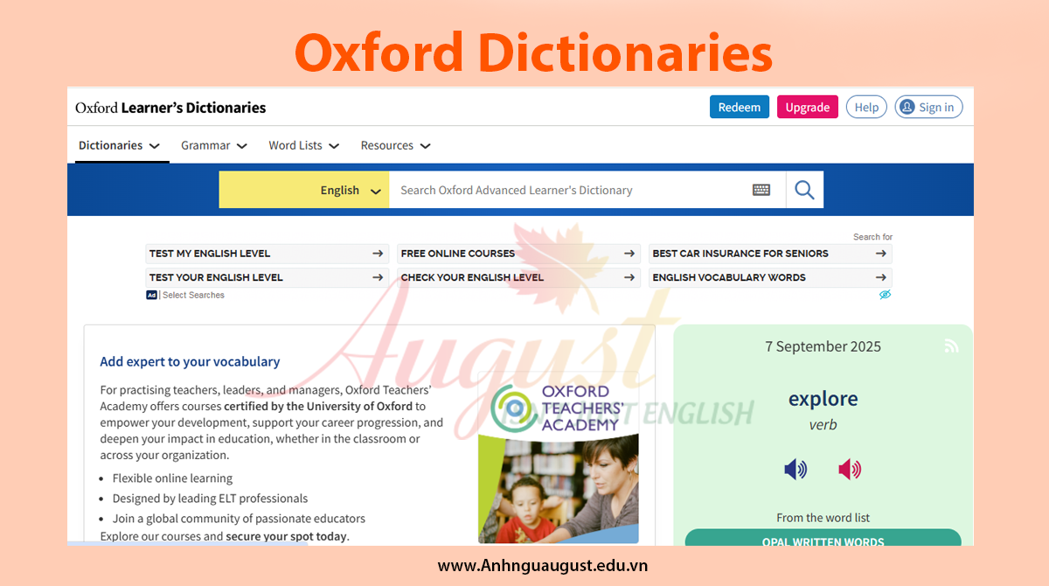Click the '7 September 2025' date text
The height and width of the screenshot is (586, 1049).
[x=823, y=346]
